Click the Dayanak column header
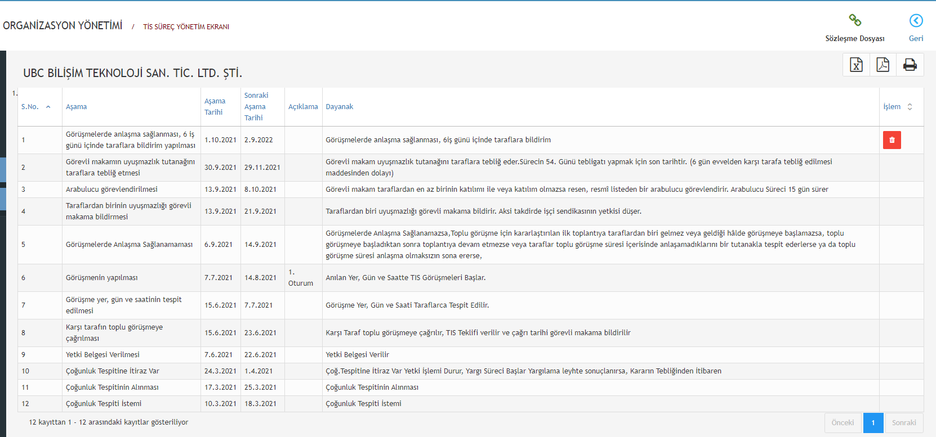 [x=340, y=107]
